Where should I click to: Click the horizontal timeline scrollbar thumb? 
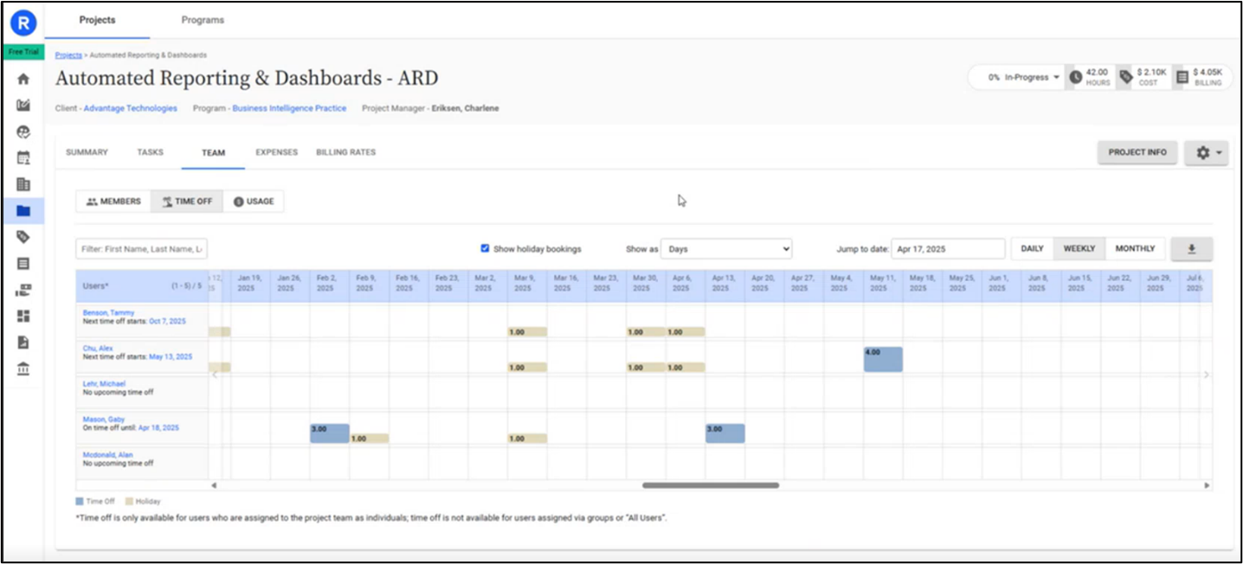click(x=711, y=485)
